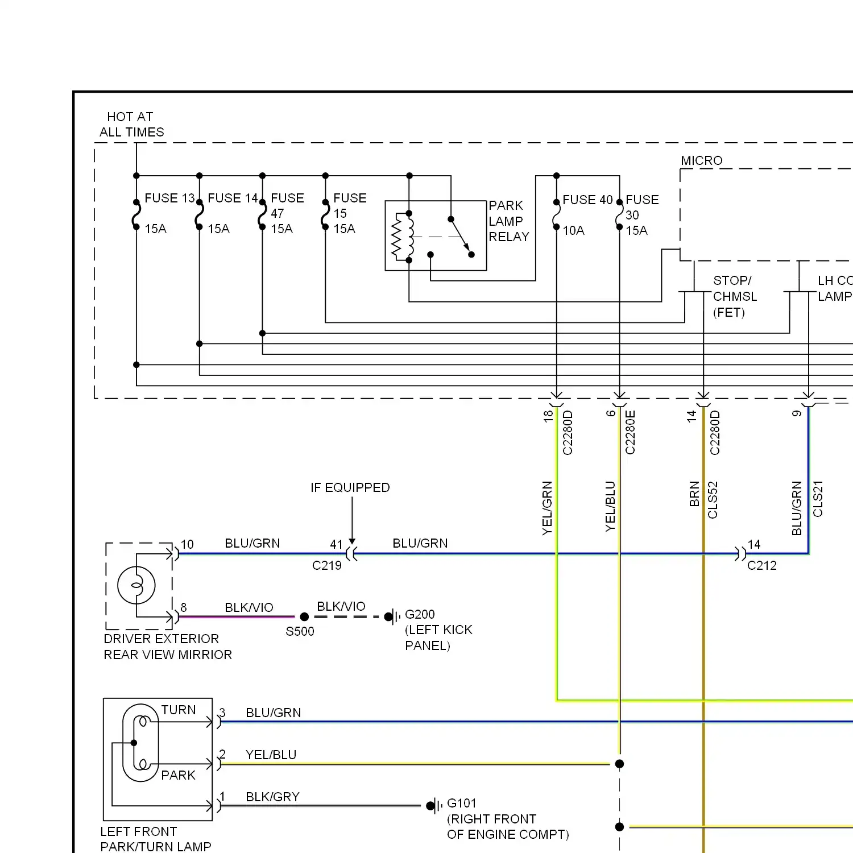Click the DRIVER EXTERIOR REAR VIEW MIRRIOR caption
The height and width of the screenshot is (853, 853).
(168, 647)
